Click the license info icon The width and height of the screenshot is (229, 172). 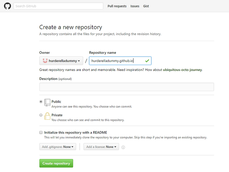pos(123,147)
